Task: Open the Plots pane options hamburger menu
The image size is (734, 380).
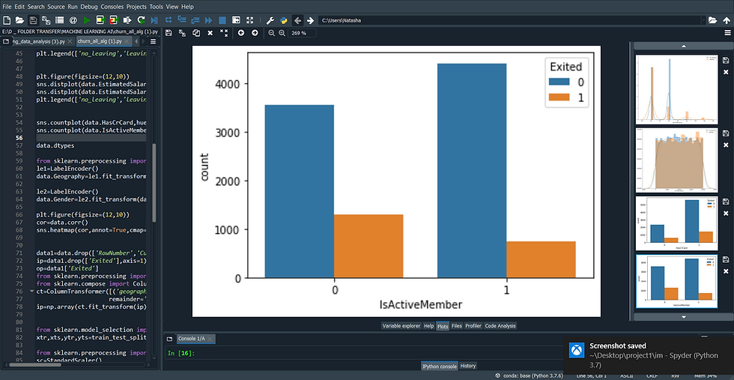Action: tap(727, 33)
